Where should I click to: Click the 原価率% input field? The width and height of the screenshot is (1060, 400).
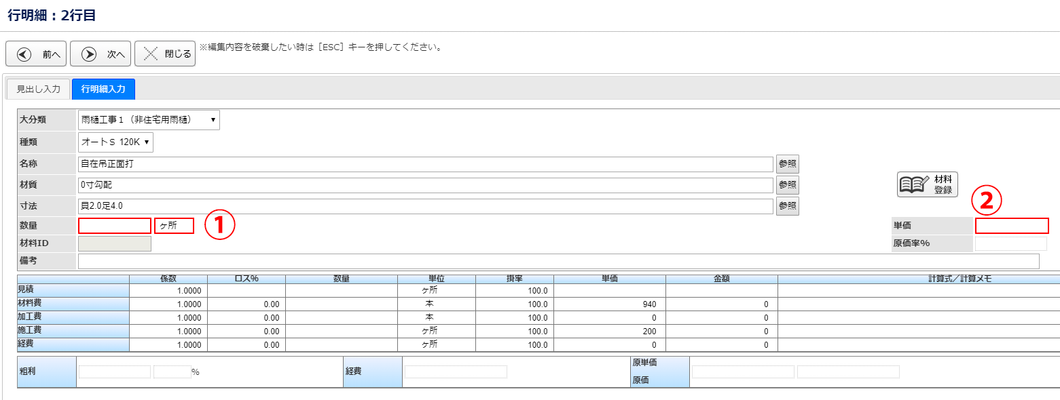click(x=1010, y=244)
